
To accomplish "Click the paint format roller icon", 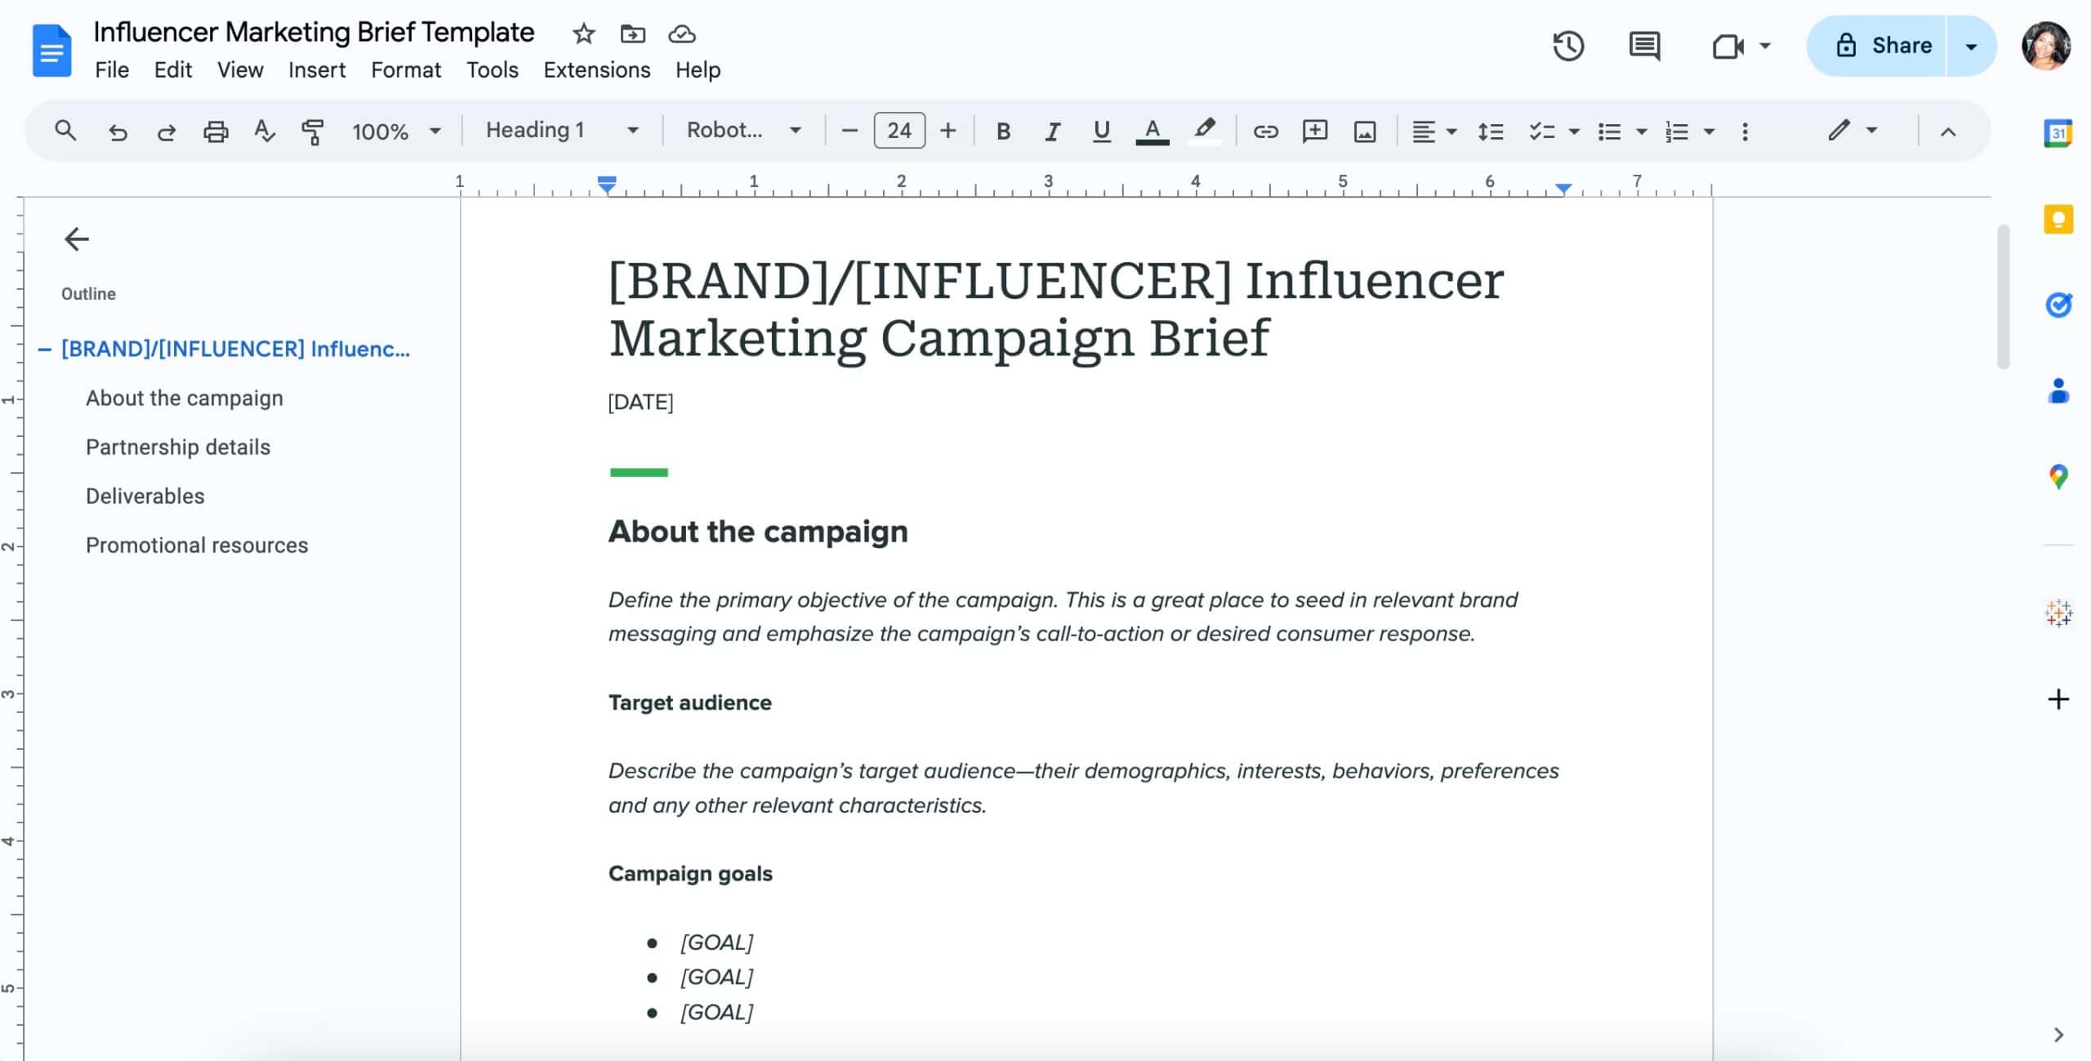I will (x=312, y=131).
